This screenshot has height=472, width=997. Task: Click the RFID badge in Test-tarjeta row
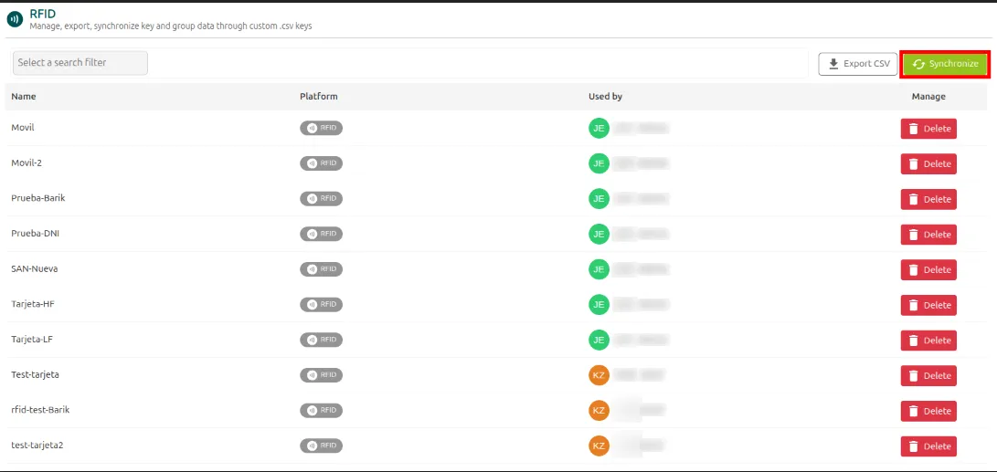pos(321,375)
